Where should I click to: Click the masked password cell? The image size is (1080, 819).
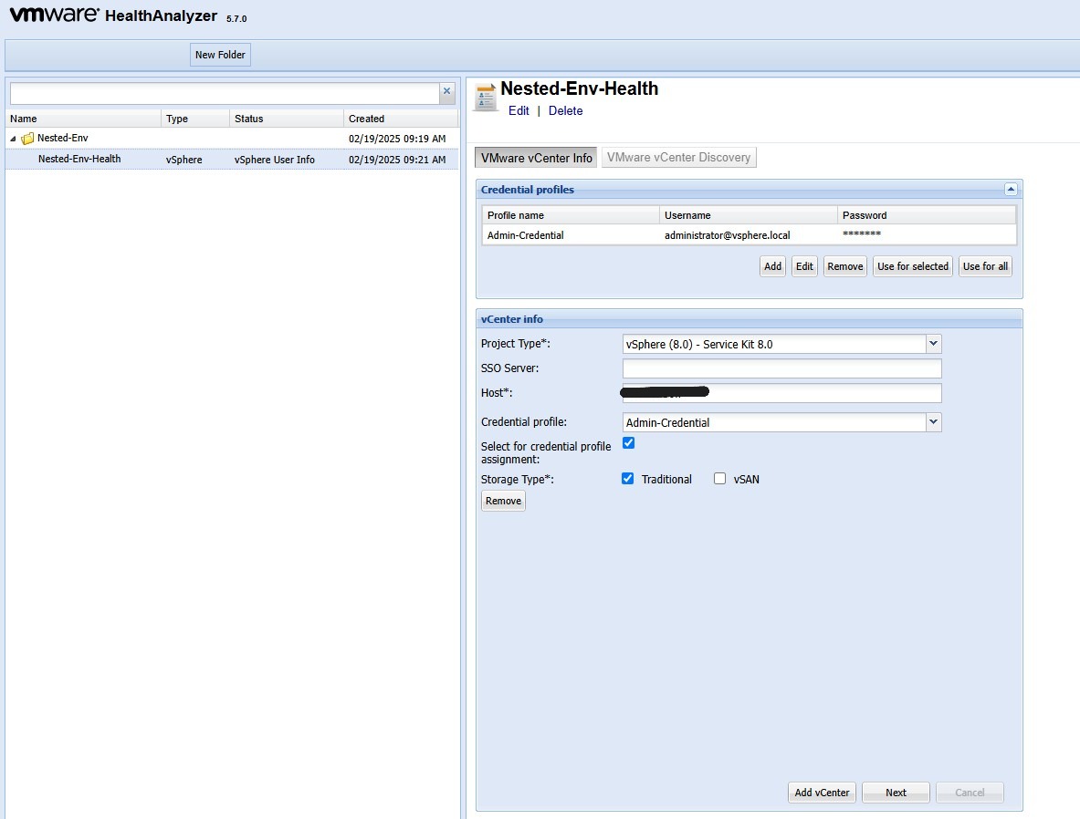coord(862,234)
